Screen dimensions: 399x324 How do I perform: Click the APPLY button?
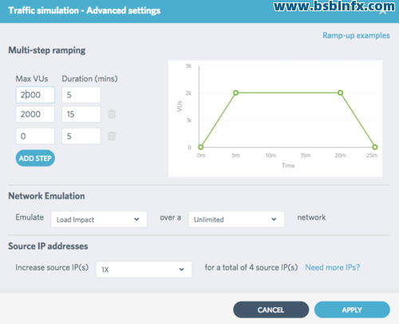(x=352, y=310)
